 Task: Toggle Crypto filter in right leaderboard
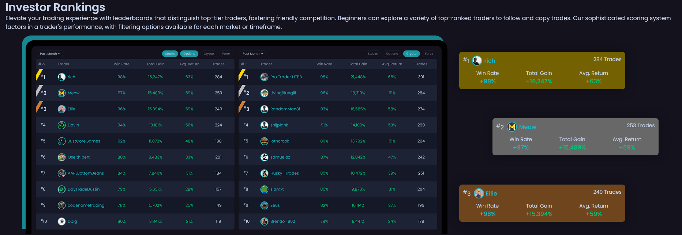tap(411, 54)
